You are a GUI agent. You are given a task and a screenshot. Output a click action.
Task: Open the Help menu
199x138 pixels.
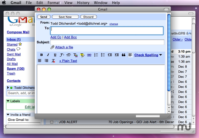(116, 3)
